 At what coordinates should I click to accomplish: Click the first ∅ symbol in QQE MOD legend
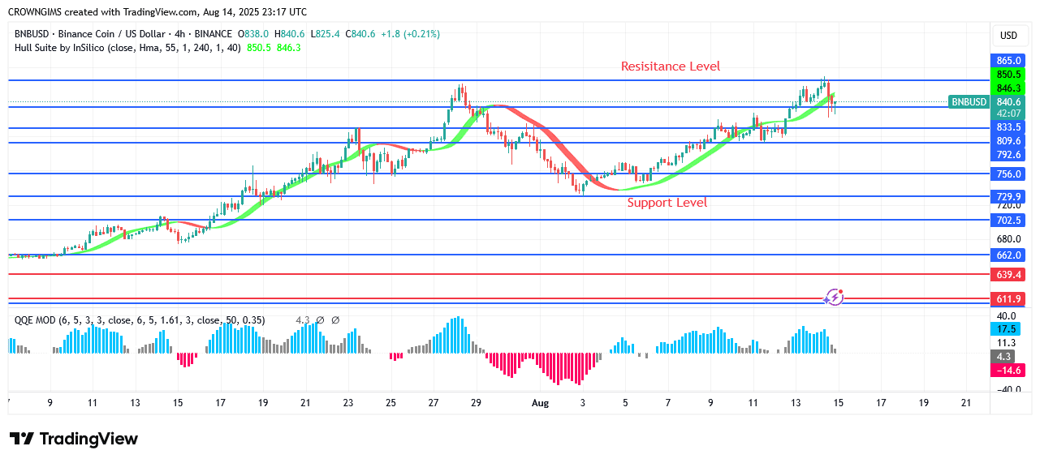(321, 320)
